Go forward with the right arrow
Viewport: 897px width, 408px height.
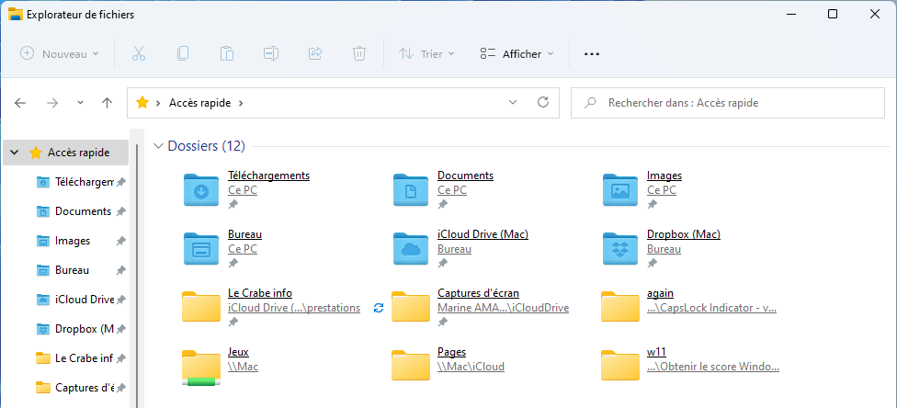coord(52,103)
